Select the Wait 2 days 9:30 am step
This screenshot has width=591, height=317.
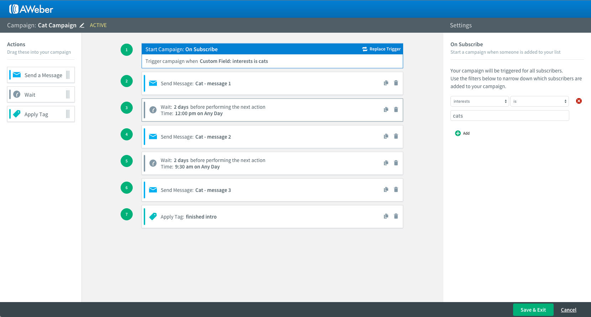272,163
